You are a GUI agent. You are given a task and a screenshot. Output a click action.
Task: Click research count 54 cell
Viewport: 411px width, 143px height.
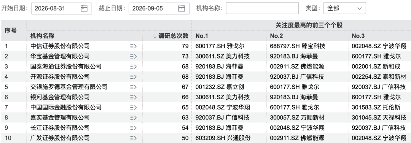tap(185, 128)
